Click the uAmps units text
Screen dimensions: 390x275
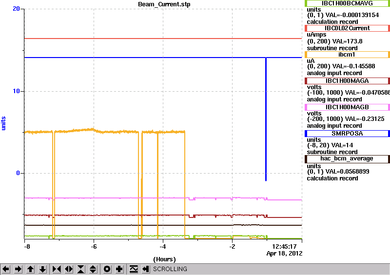pos(316,35)
